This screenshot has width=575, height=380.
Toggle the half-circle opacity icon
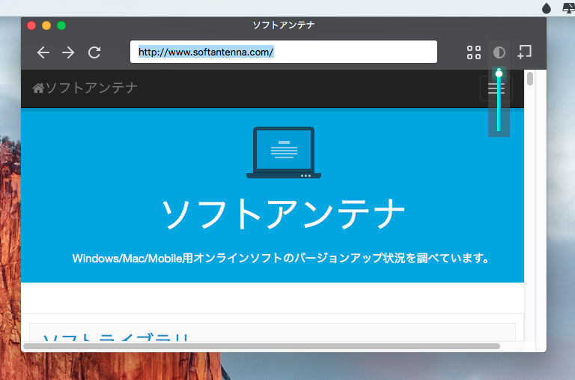[x=499, y=52]
